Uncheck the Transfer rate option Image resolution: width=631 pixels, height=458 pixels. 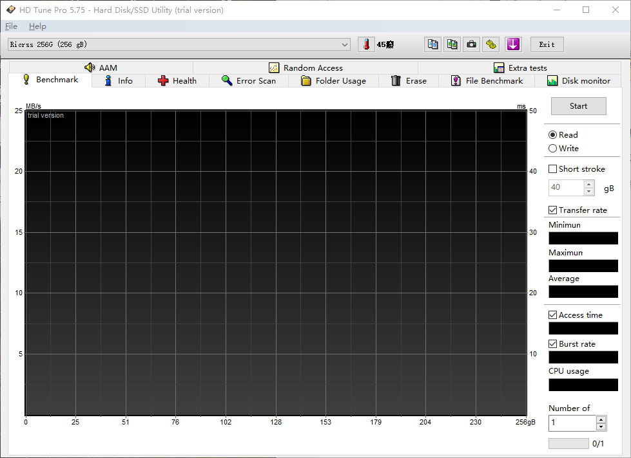click(x=552, y=210)
